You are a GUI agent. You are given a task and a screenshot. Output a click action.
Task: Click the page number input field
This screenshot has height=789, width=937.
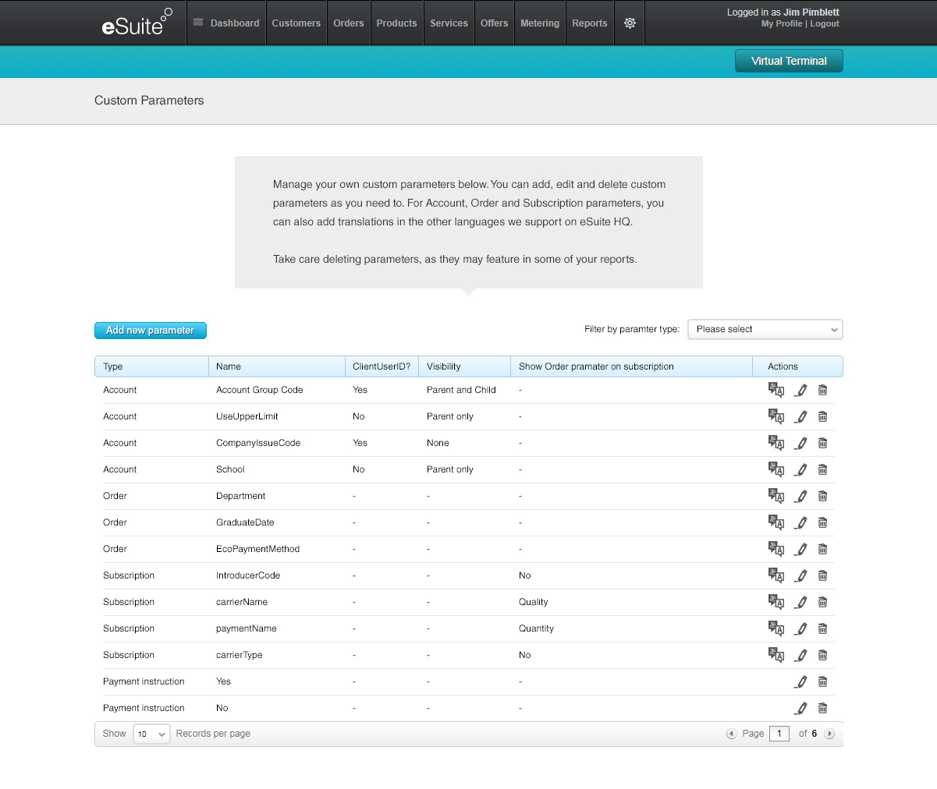click(779, 734)
